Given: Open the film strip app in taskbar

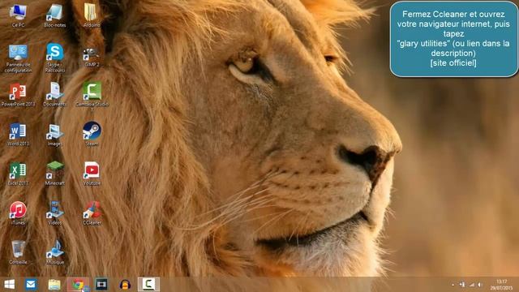Looking at the screenshot, I should (x=101, y=285).
